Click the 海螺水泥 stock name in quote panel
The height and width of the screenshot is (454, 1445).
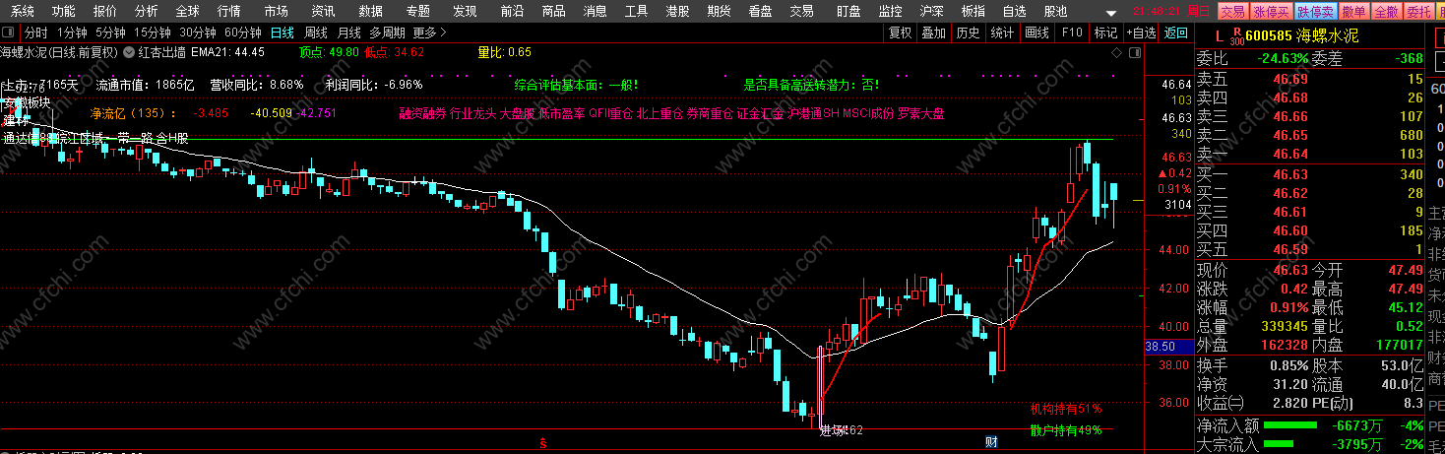[1328, 34]
